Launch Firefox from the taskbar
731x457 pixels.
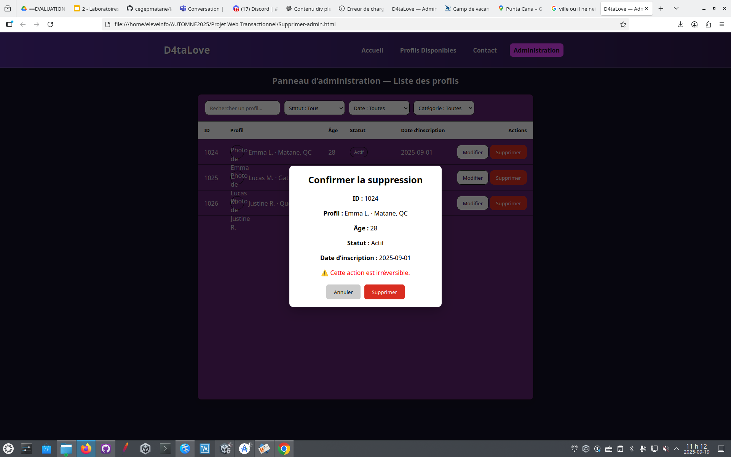pos(86,449)
